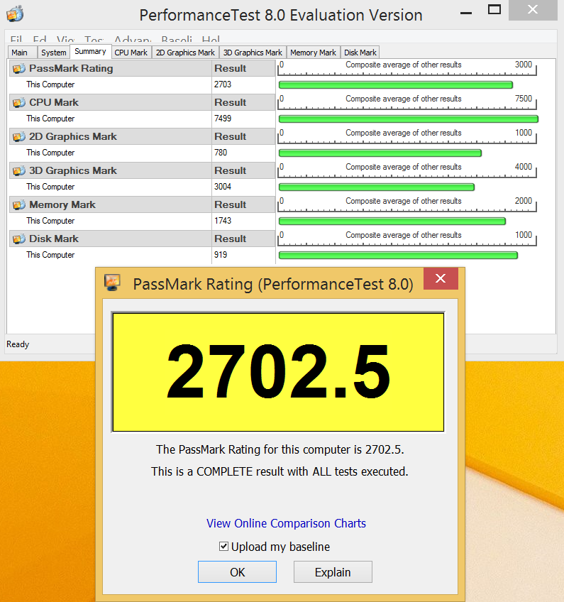The height and width of the screenshot is (602, 564).
Task: Click the PerformanceTest app icon in title bar
Action: pyautogui.click(x=15, y=13)
